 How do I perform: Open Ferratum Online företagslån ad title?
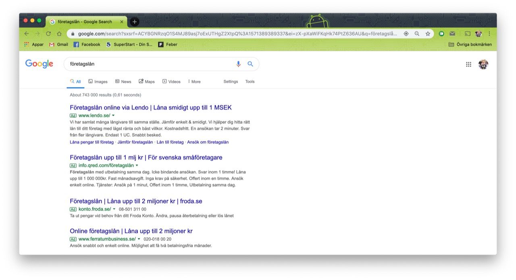[131, 231]
